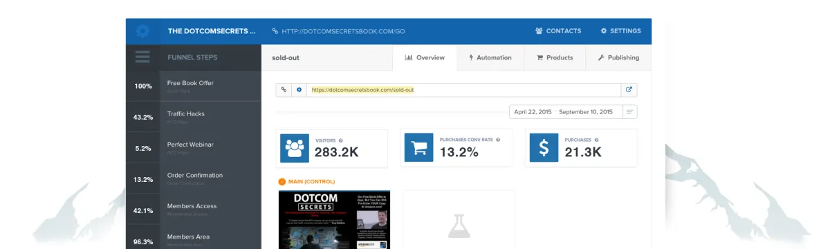830x249 pixels.
Task: Select the Traffic Hacks funnel step
Action: click(x=194, y=117)
